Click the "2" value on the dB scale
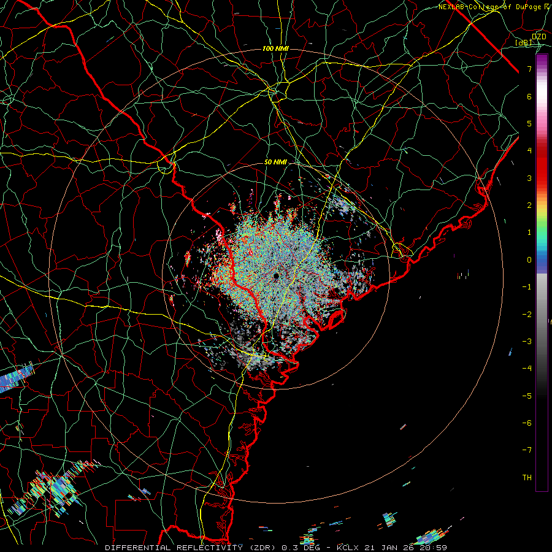552x552 pixels. tap(529, 205)
